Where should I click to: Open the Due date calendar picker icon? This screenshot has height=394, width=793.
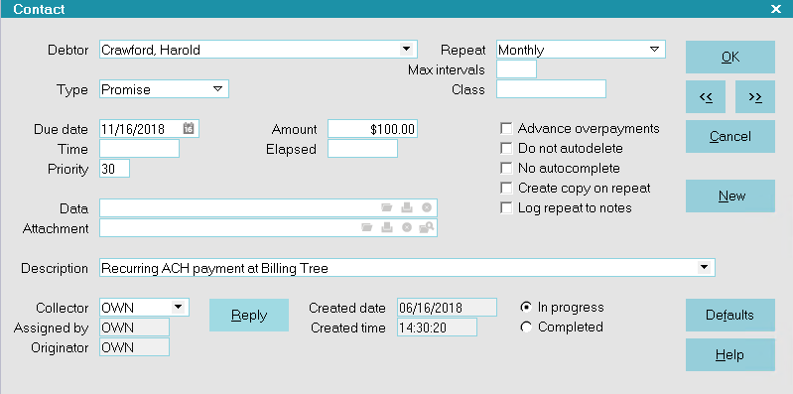tap(189, 128)
